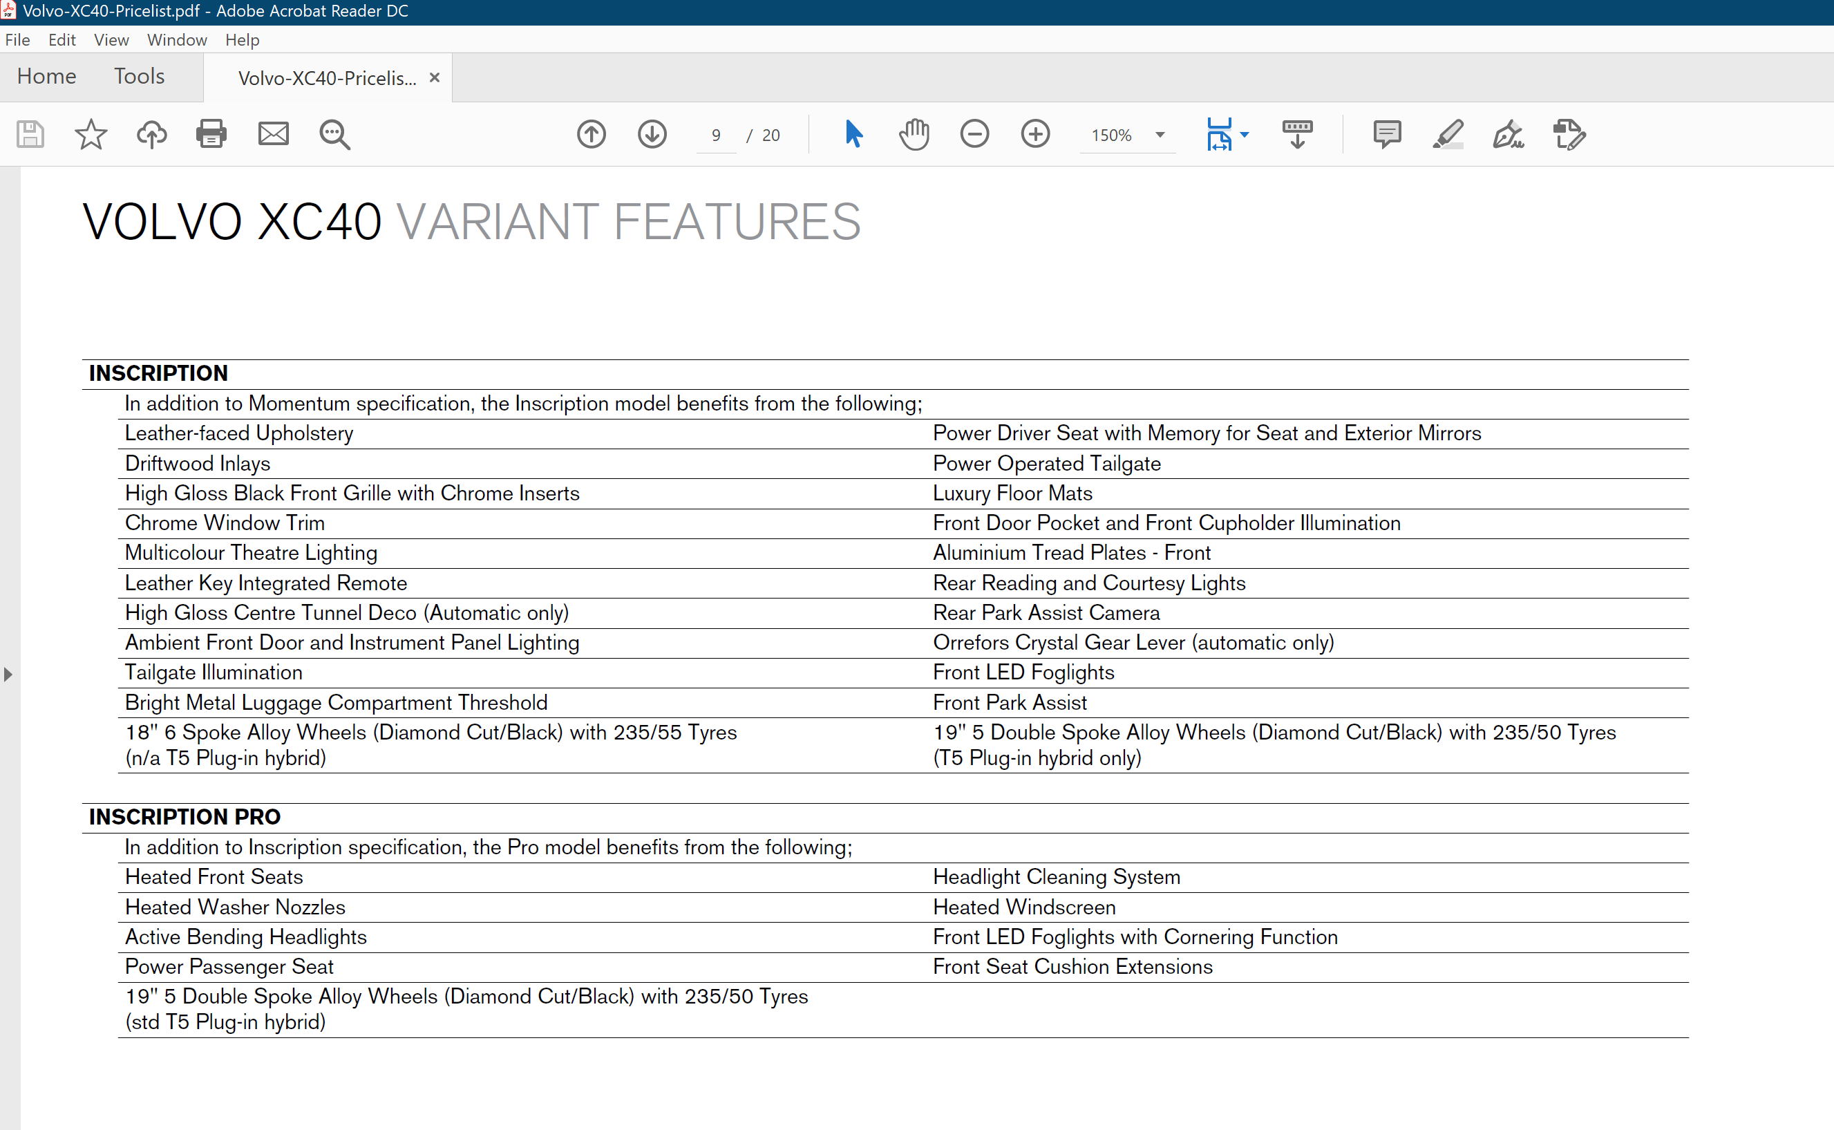Click the page number input field
1834x1130 pixels.
tap(716, 135)
